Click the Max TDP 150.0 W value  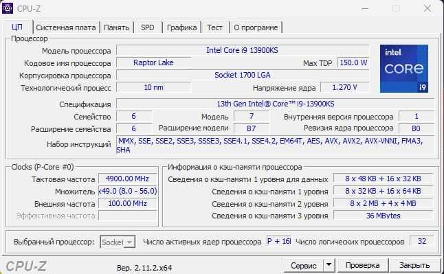353,62
